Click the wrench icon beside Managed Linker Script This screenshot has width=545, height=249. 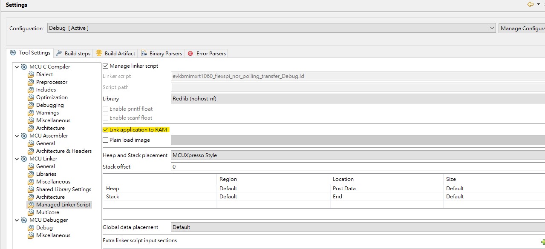coord(31,204)
